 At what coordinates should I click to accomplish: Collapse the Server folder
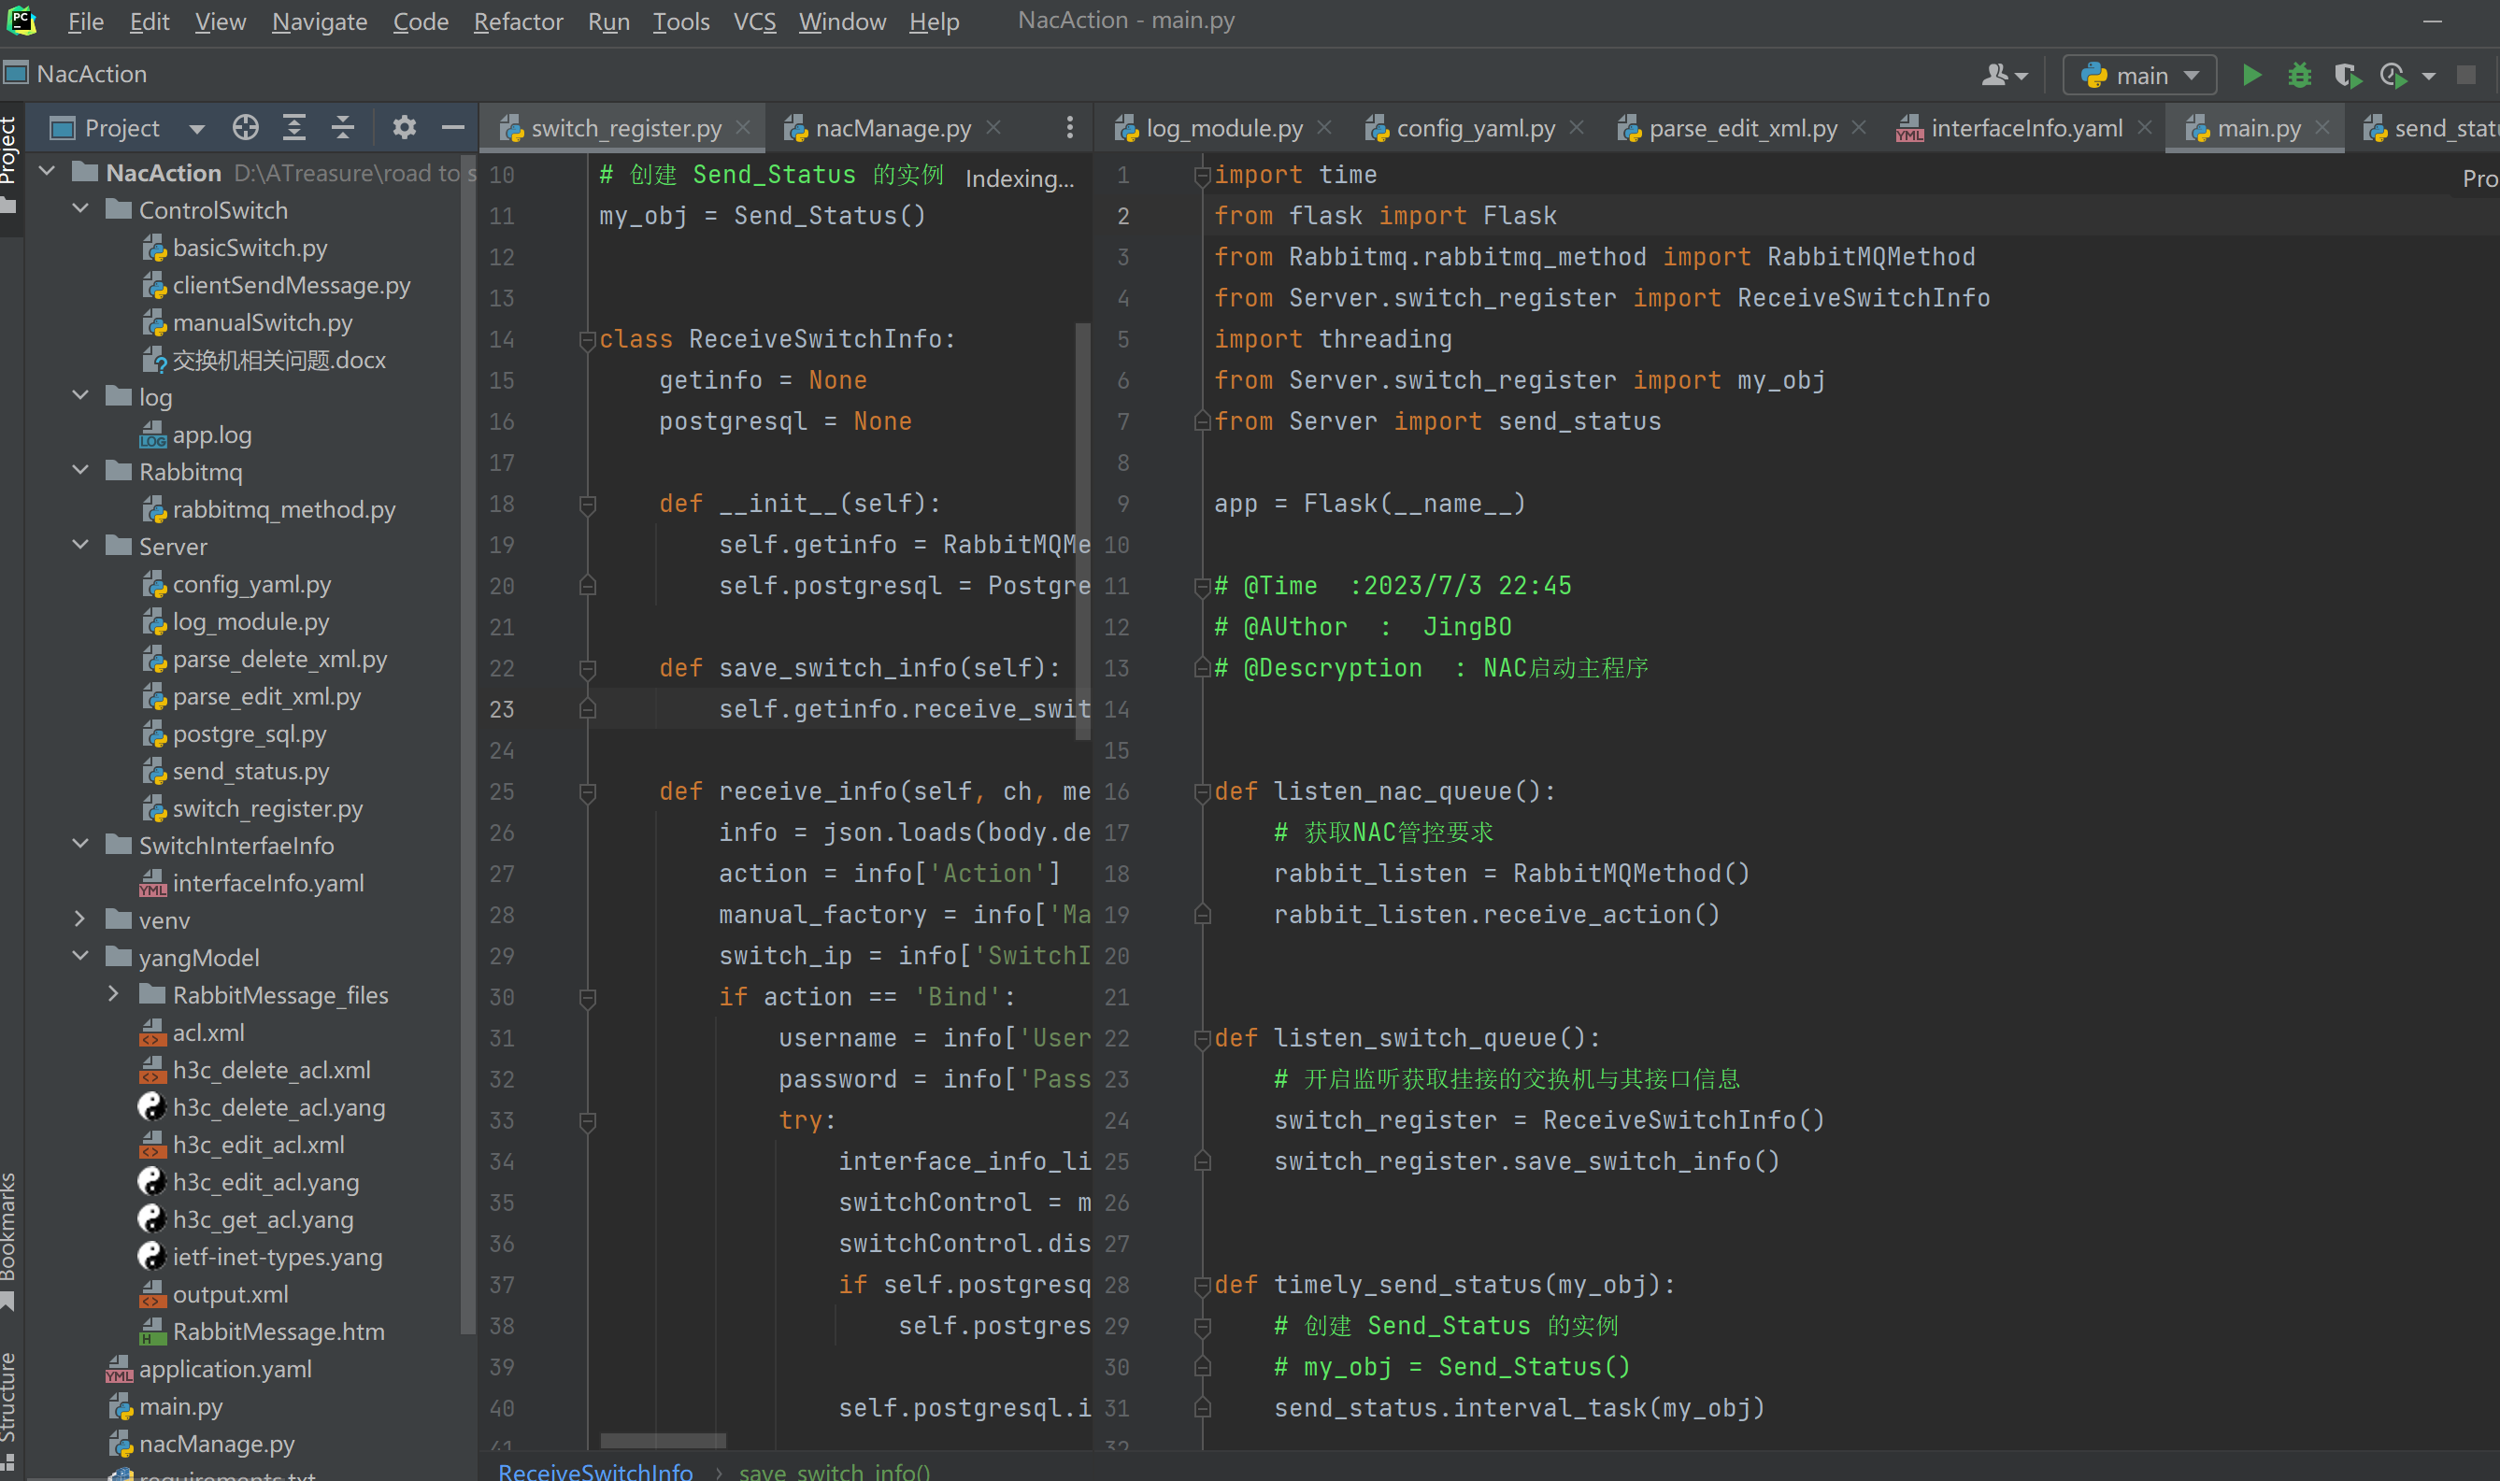80,546
